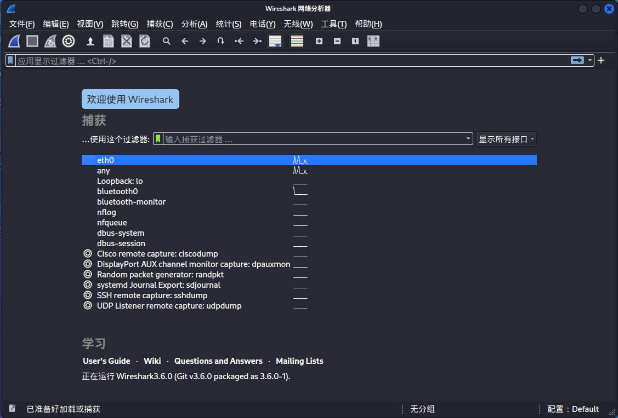The image size is (618, 418).
Task: Open the 统计(S) menu
Action: click(229, 24)
